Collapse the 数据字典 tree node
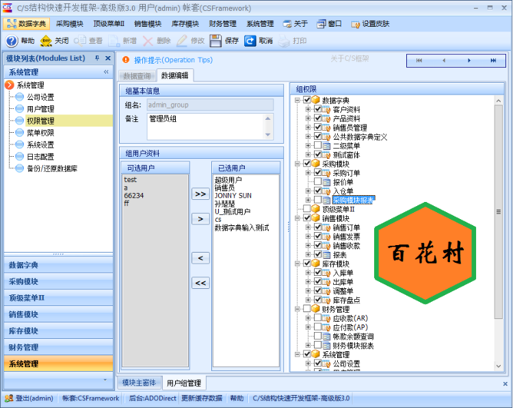 tap(297, 100)
